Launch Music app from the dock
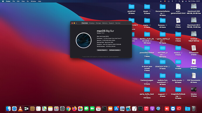This screenshot has height=113, width=202. [146, 109]
